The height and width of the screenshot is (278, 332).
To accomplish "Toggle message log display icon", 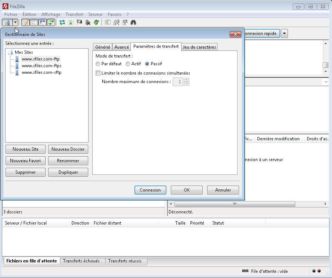I will 26,22.
